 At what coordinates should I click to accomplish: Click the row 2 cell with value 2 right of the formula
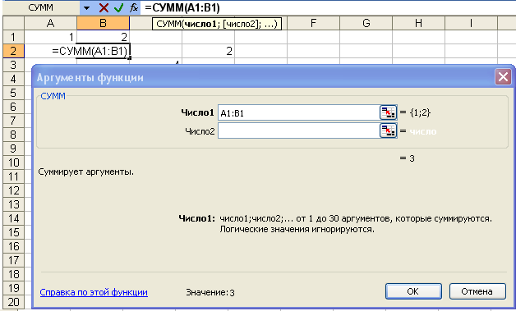tap(208, 51)
